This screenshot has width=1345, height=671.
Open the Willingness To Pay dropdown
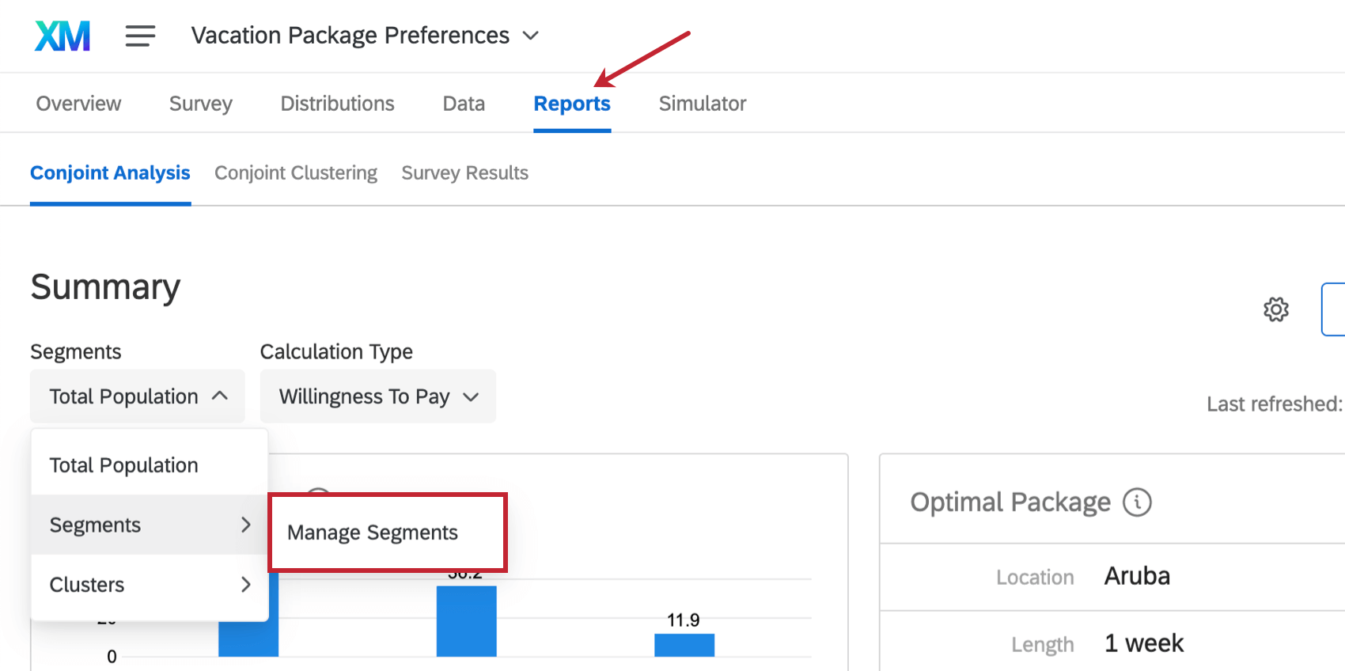[x=378, y=396]
